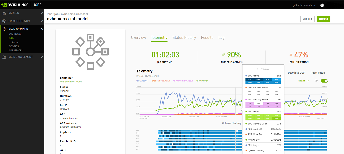The image size is (344, 154).
Task: Open the three-dot more actions menu
Action: click(x=337, y=20)
